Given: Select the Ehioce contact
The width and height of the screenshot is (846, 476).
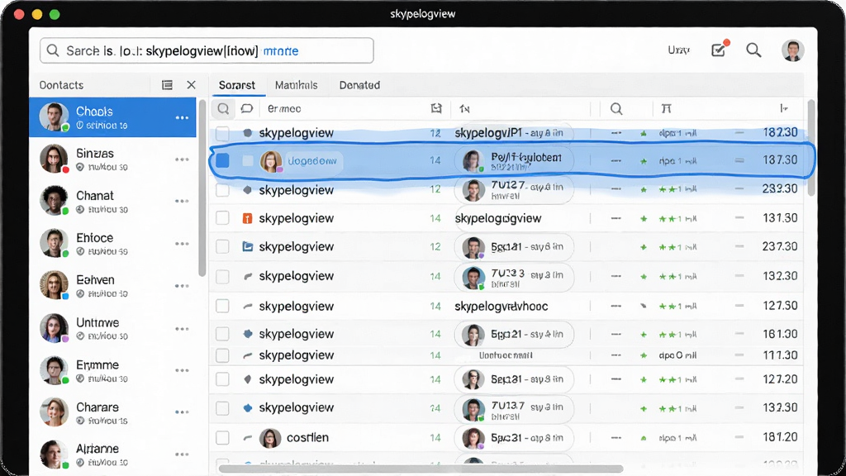Looking at the screenshot, I should (112, 244).
